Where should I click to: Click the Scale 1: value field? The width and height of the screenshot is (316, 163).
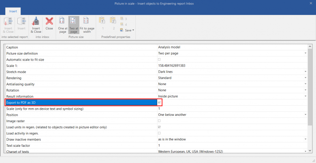tap(233, 66)
